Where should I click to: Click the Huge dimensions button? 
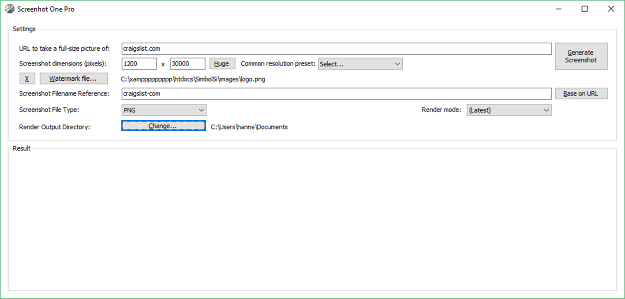[222, 64]
